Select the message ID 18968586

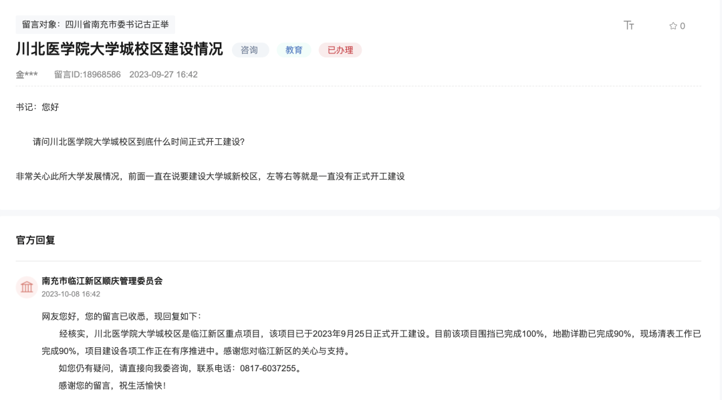(88, 74)
